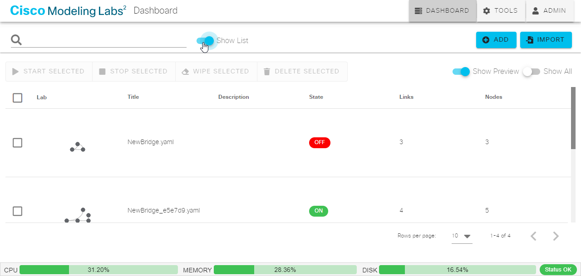This screenshot has width=581, height=276.
Task: Open the rows per page dropdown
Action: point(462,236)
